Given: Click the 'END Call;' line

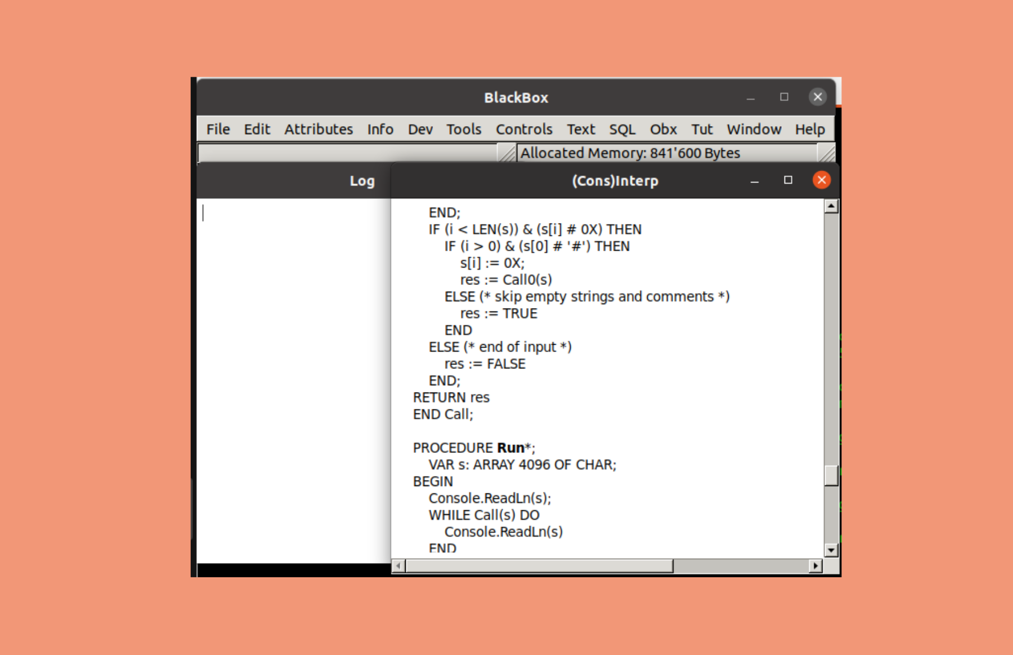Looking at the screenshot, I should 443,415.
